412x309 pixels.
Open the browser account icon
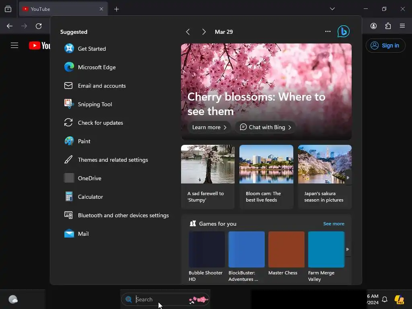tap(373, 26)
